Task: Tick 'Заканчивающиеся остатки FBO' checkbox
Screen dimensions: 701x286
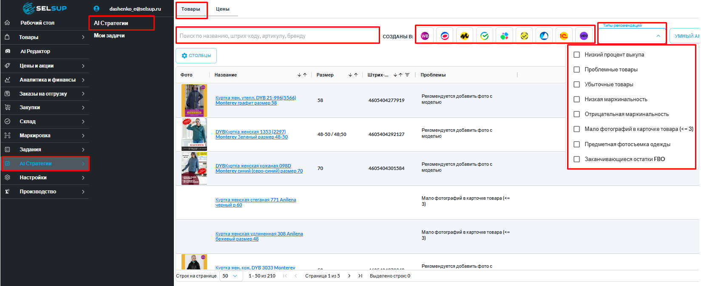Action: (577, 159)
